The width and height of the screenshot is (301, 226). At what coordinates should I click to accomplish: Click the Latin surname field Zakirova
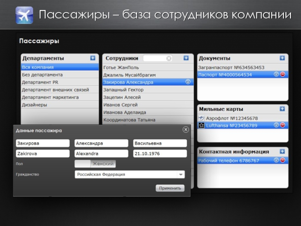43,154
